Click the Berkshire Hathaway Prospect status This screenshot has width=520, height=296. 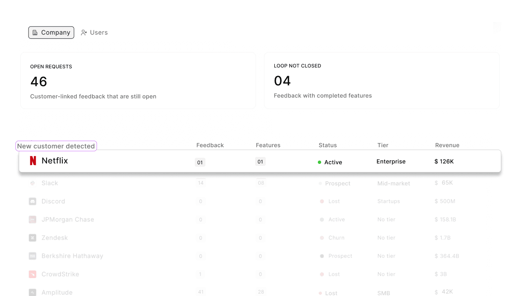pos(337,256)
